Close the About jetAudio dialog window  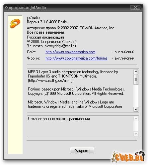pos(135,8)
